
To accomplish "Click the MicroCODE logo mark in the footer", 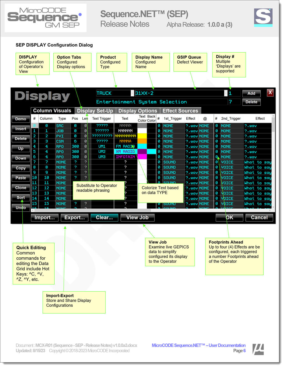I will [x=258, y=349].
